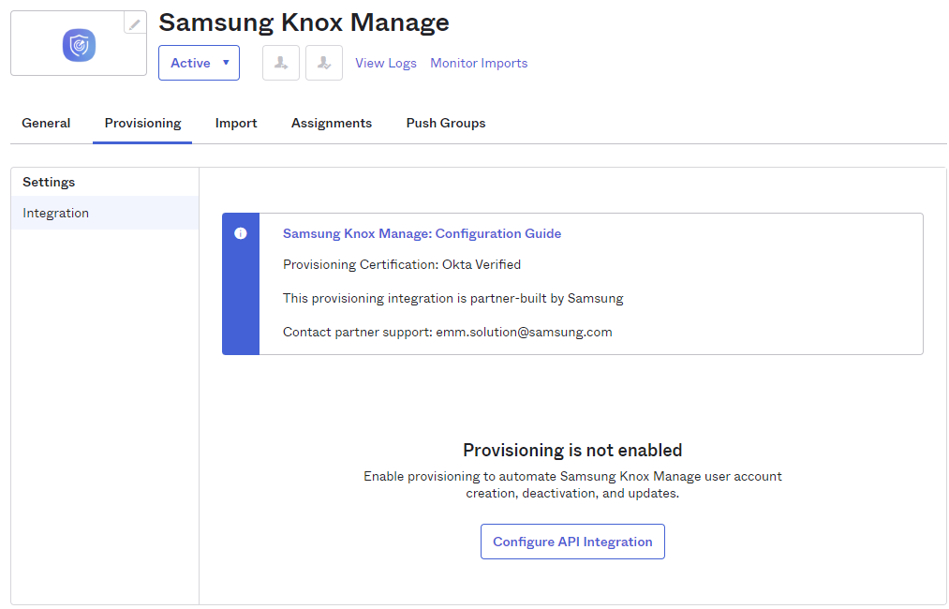
Task: Click the 'Provisioning is not enabled' heading
Action: (x=572, y=451)
